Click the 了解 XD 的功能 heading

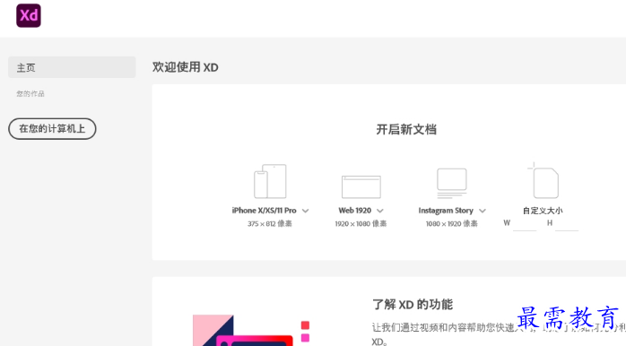413,305
